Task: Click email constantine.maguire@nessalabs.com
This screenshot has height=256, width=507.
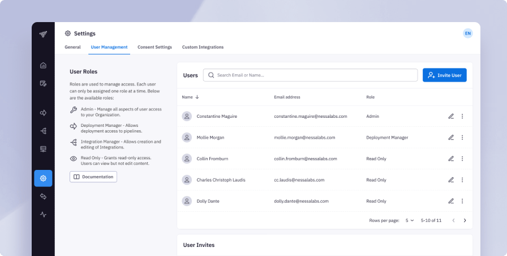Action: click(x=311, y=116)
